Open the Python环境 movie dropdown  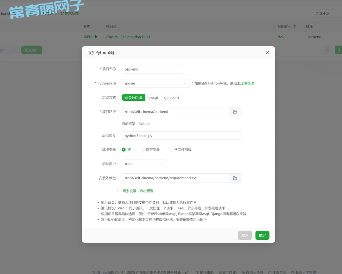pos(155,83)
